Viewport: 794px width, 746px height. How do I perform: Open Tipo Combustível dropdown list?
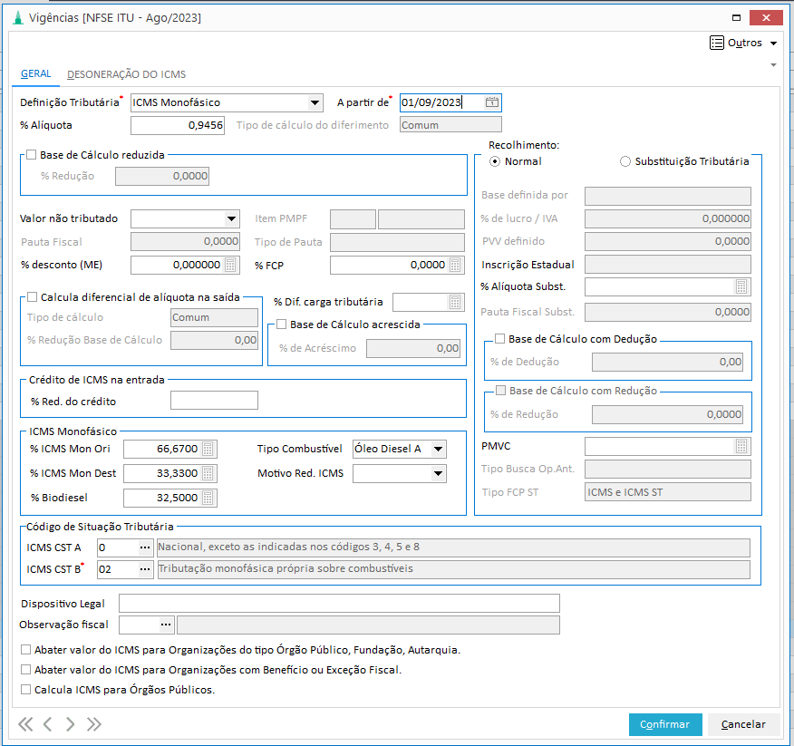tap(438, 449)
